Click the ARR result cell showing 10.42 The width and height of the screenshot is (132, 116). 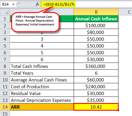[x=96, y=107]
